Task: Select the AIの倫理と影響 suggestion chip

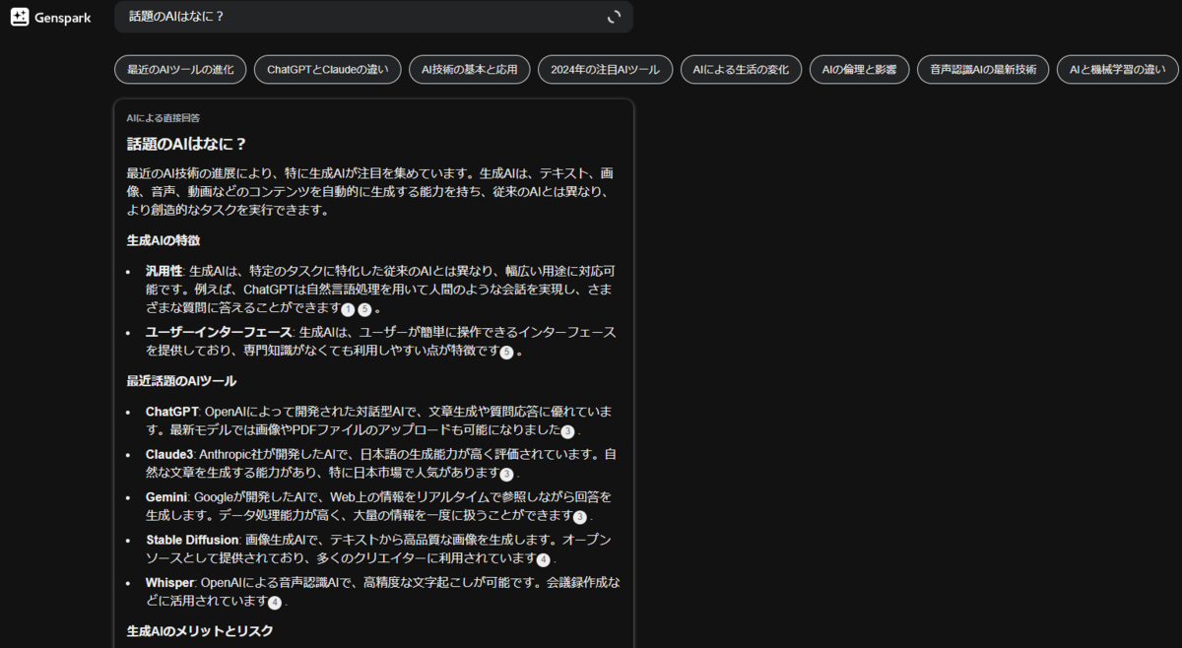Action: tap(860, 70)
